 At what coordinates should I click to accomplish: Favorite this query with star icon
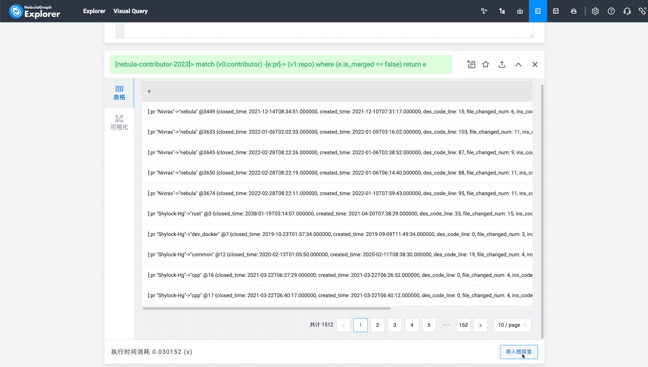(485, 64)
